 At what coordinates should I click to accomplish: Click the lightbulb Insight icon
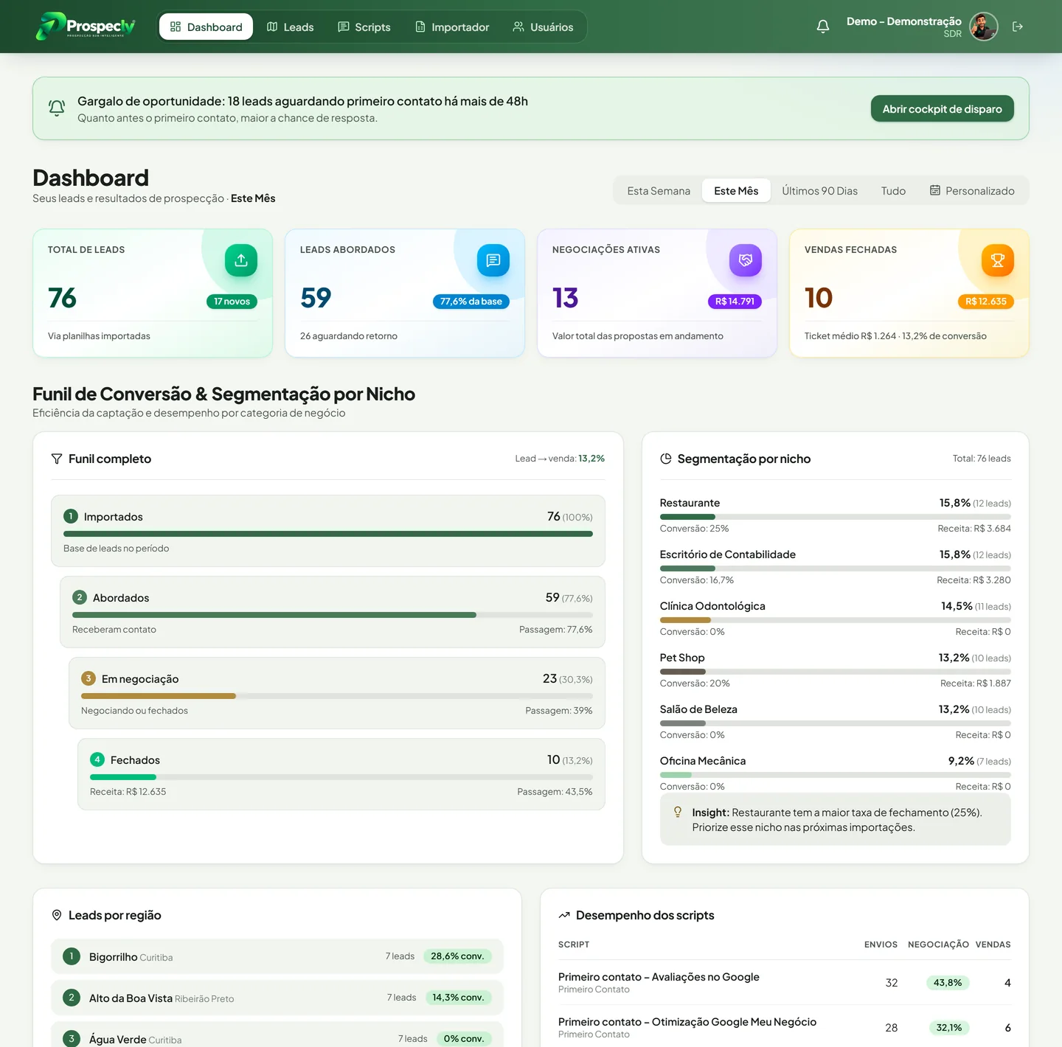(x=678, y=813)
